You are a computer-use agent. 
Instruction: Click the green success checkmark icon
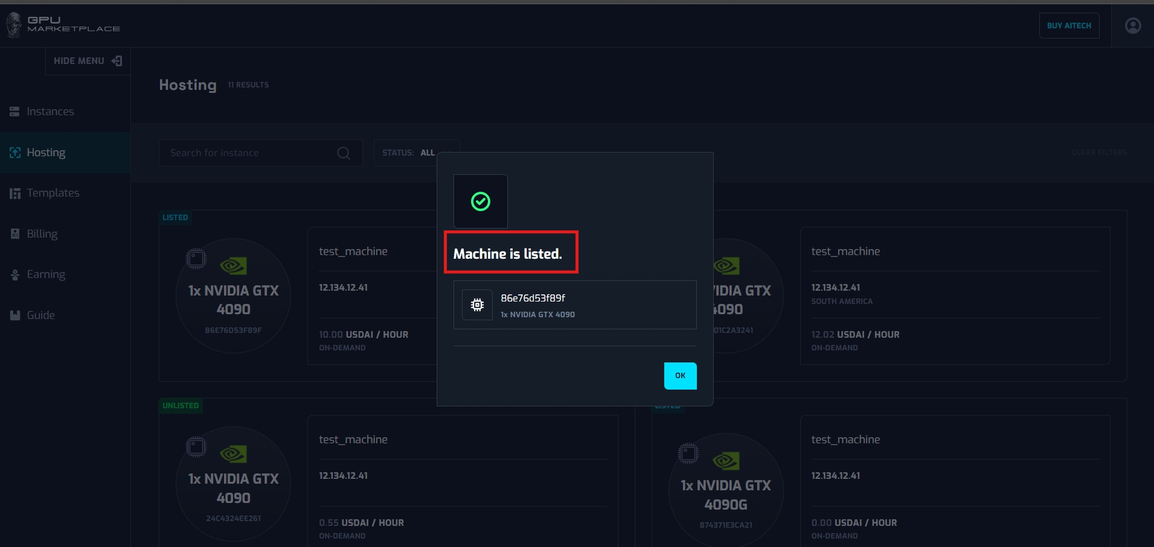[x=481, y=201]
